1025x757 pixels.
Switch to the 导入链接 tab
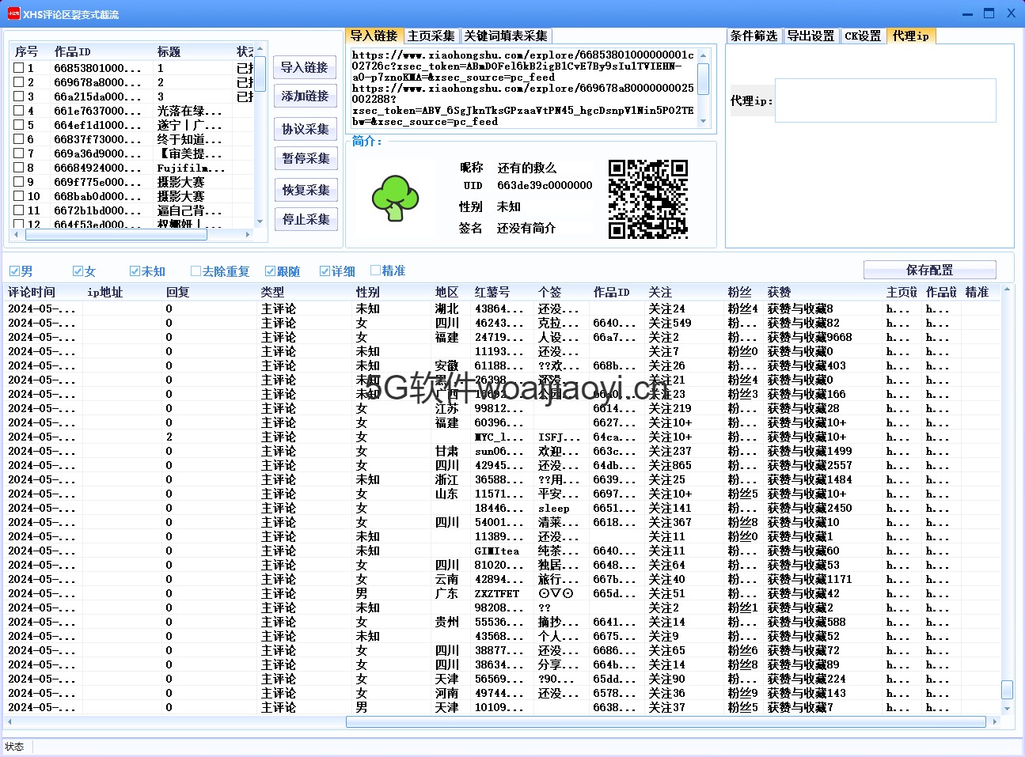point(374,36)
